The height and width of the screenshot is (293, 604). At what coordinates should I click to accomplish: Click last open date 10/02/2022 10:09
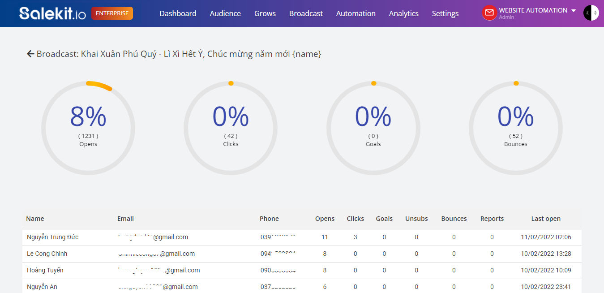(546, 270)
